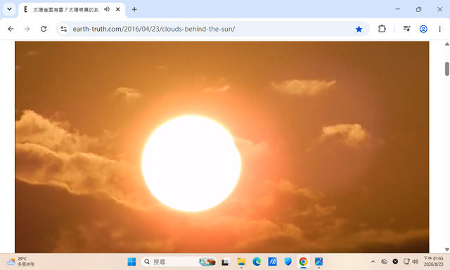
Task: Click the address bar URL
Action: pos(154,29)
